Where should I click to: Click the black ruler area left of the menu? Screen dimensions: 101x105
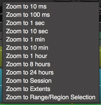[1, 10]
